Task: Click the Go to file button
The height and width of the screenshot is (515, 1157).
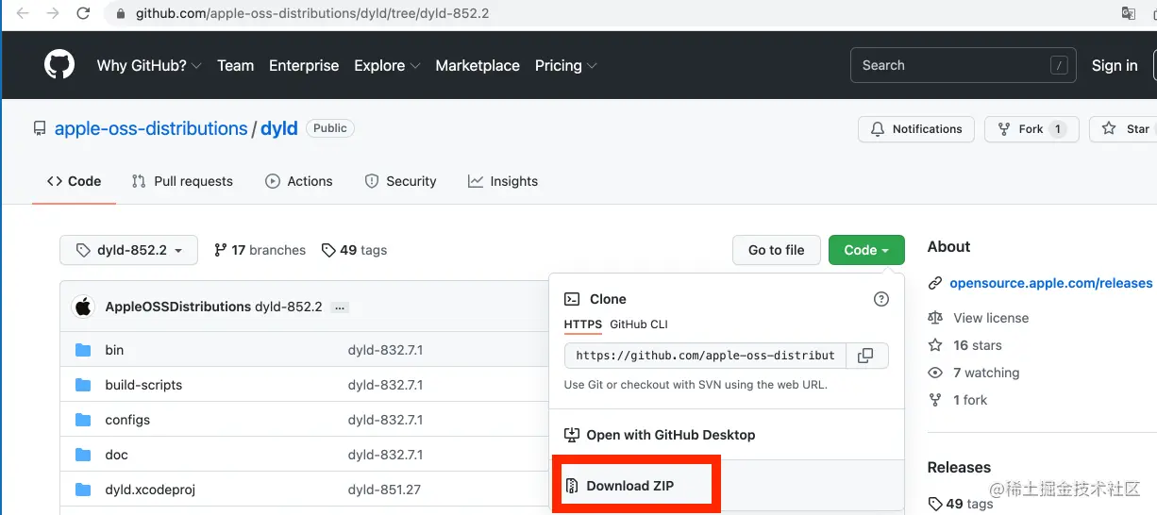Action: pyautogui.click(x=777, y=250)
